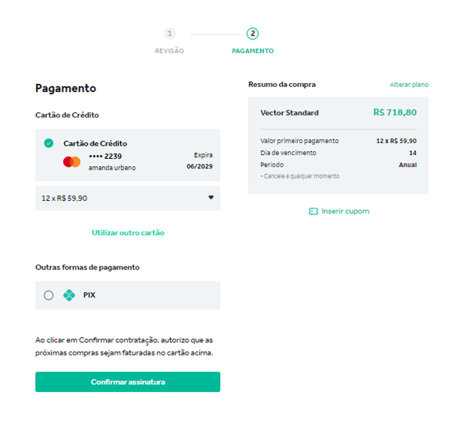Screen dimensions: 476x434
Task: Click the PAGAMENTO step label
Action: 252,51
